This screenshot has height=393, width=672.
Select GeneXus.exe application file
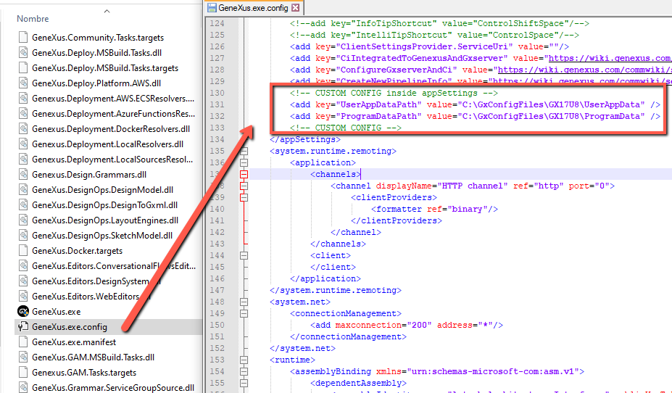tap(56, 312)
